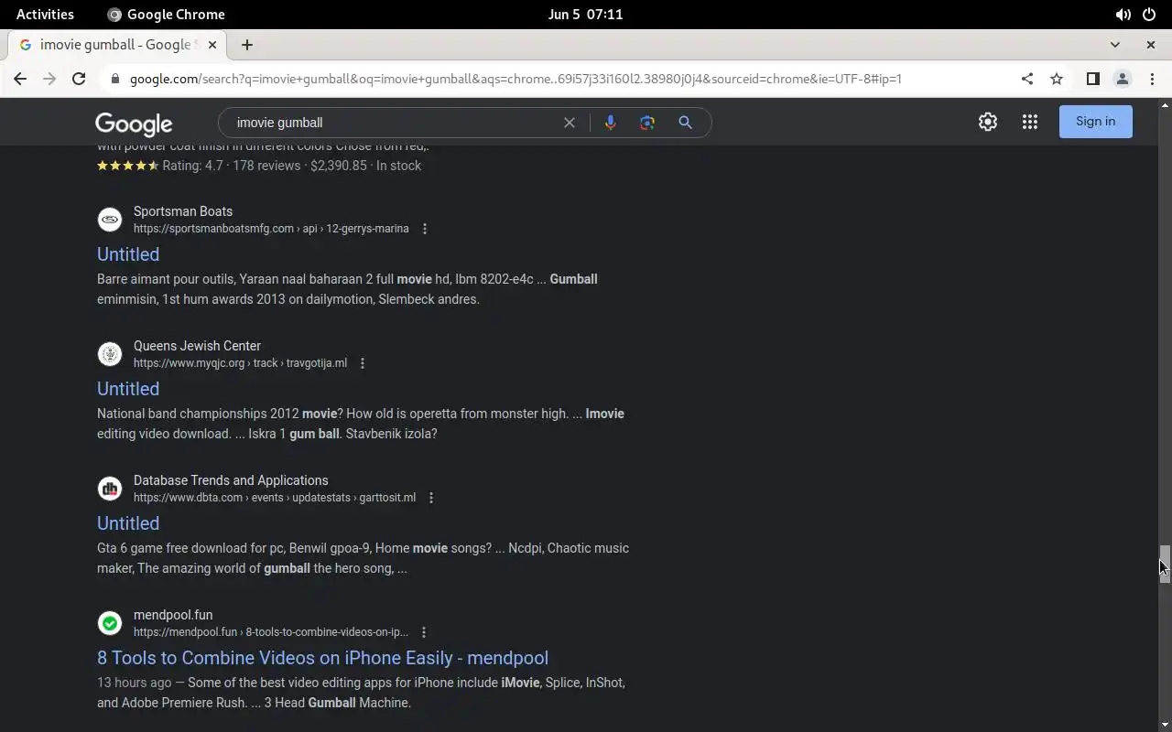Viewport: 1172px width, 732px height.
Task: Open Chrome profile avatar
Action: pos(1122,79)
